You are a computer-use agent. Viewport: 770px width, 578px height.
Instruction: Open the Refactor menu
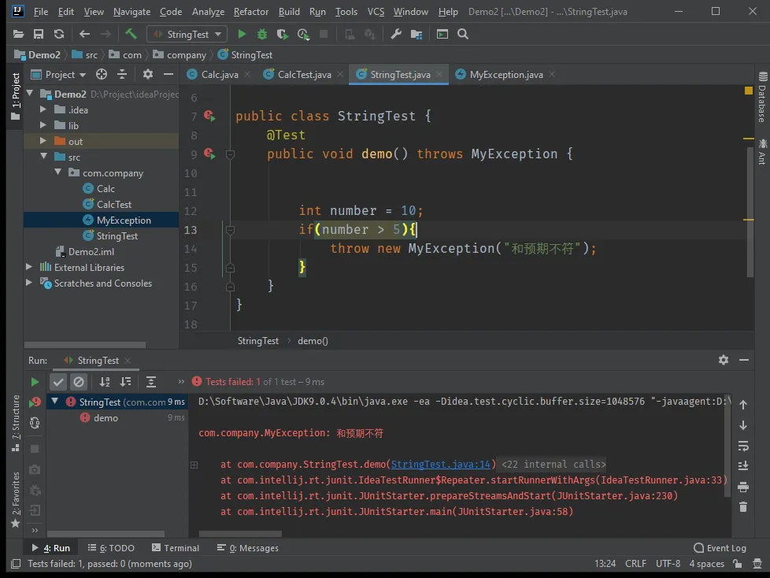coord(250,12)
